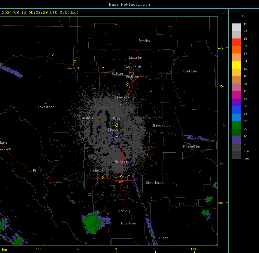Screen dimensions: 259x253
Task: Click the Sylvan label
Action: pos(117,74)
